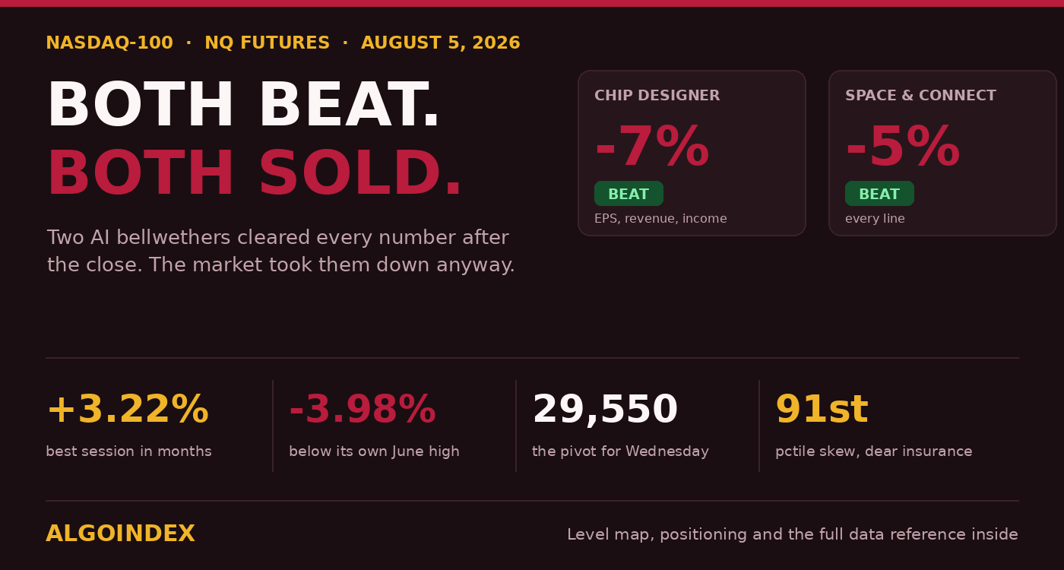Click the 'EPS, revenue, income' caption
Image resolution: width=1064 pixels, height=570 pixels.
[660, 219]
